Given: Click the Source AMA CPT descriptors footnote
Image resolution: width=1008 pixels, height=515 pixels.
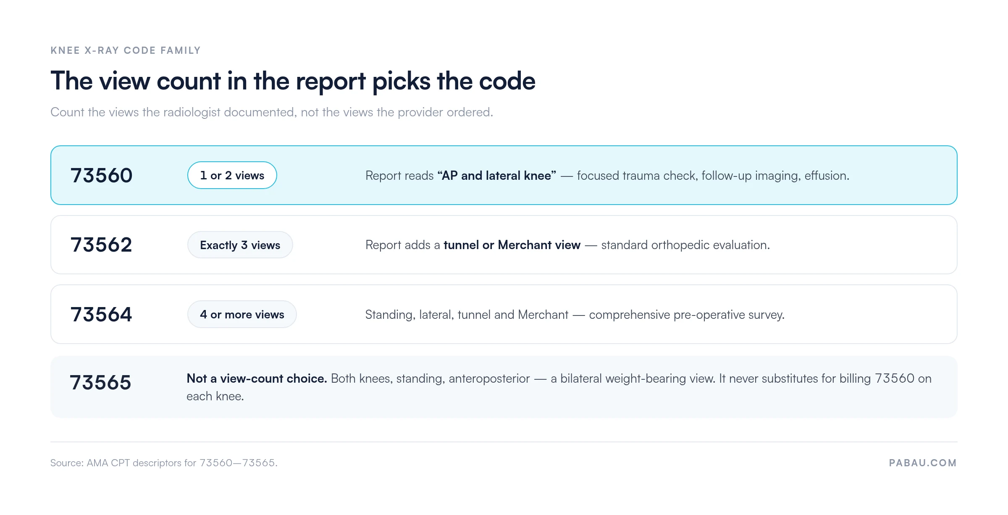Looking at the screenshot, I should (164, 463).
